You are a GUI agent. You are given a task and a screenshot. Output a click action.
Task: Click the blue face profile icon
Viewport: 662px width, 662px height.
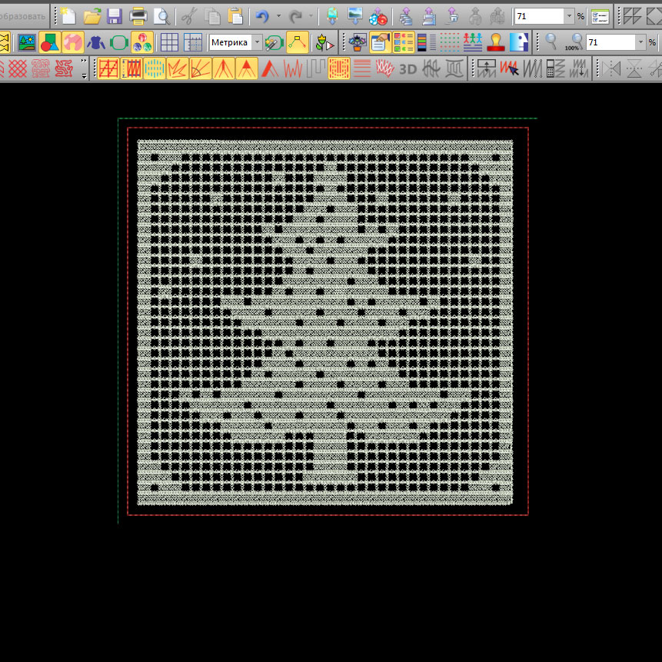coord(519,42)
